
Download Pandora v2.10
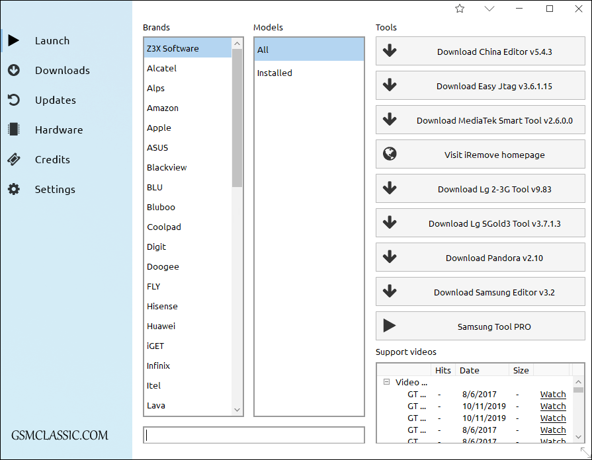pyautogui.click(x=480, y=257)
